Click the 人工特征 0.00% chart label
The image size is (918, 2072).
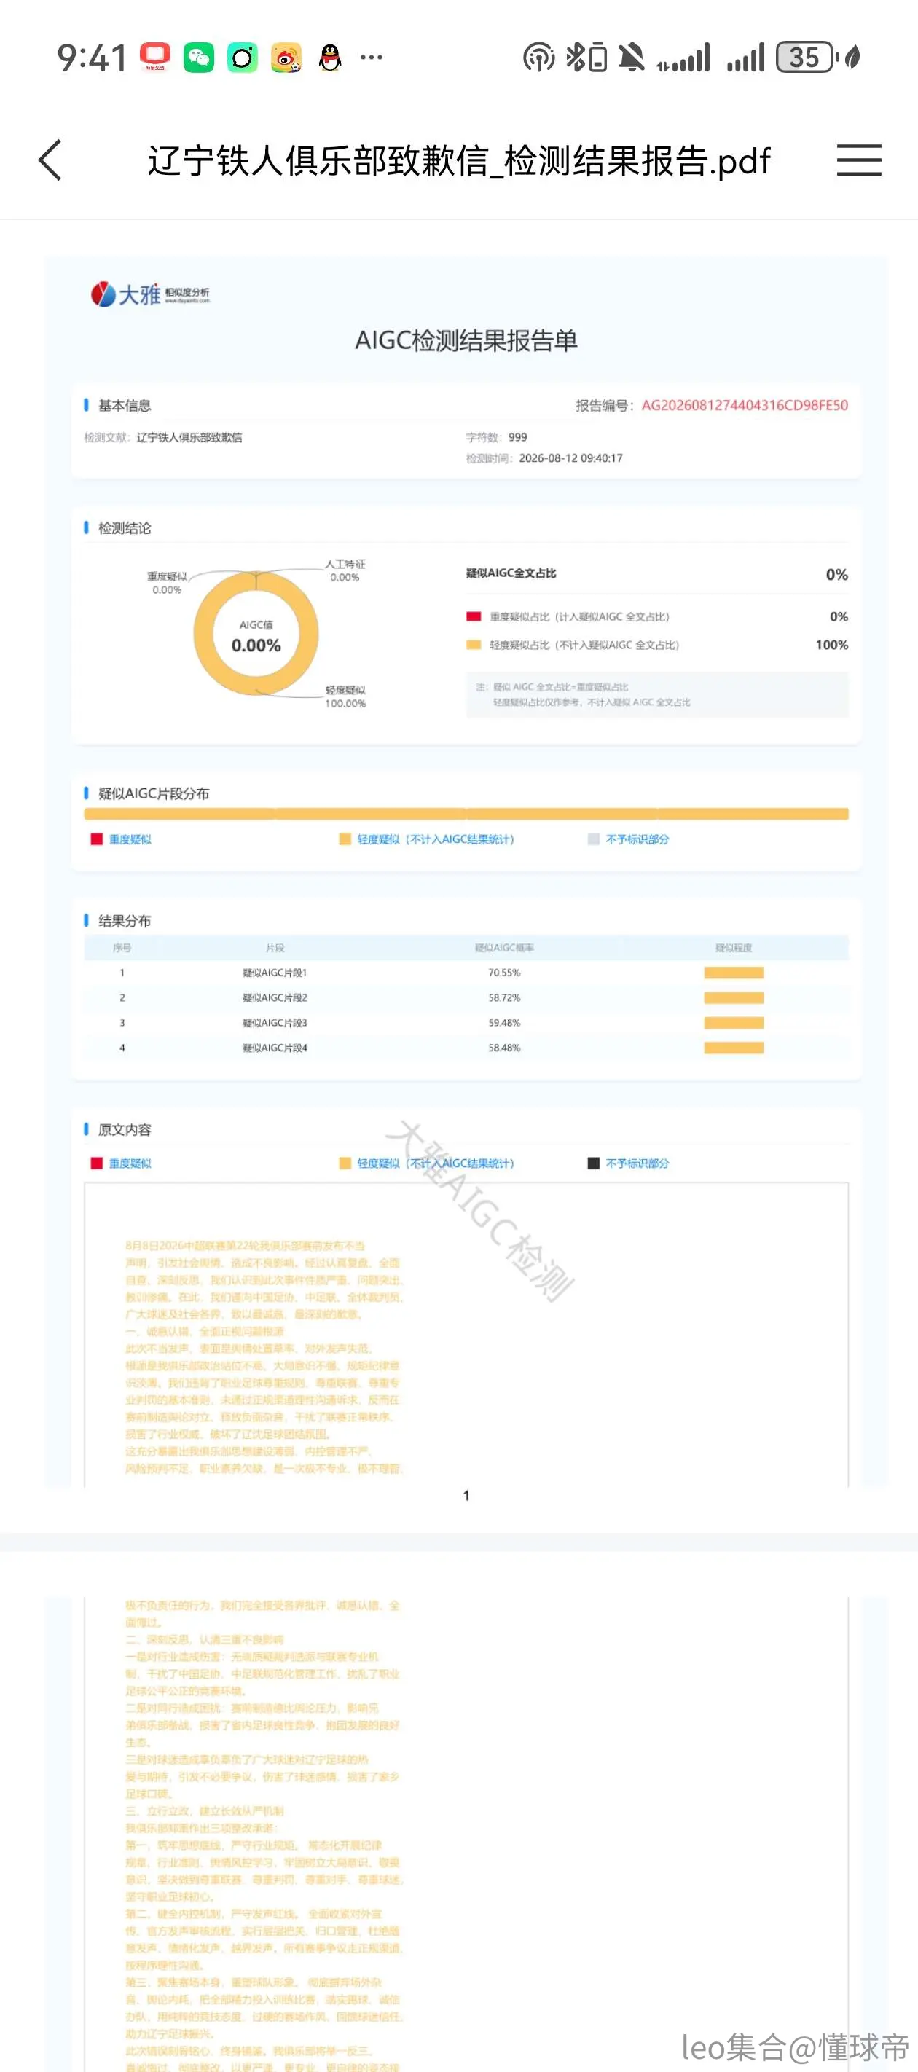[345, 570]
